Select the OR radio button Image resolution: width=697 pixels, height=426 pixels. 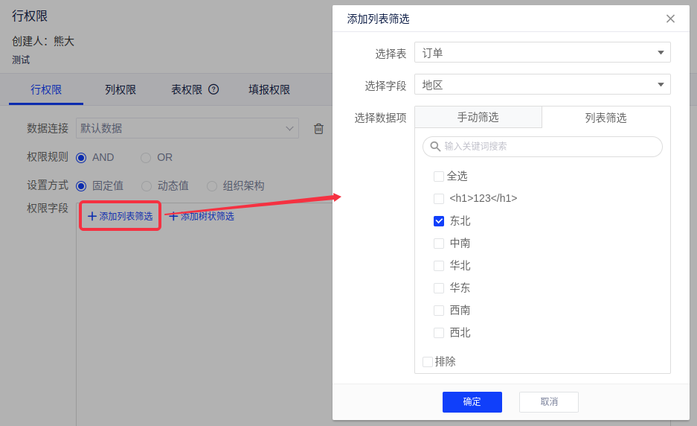[x=146, y=158]
